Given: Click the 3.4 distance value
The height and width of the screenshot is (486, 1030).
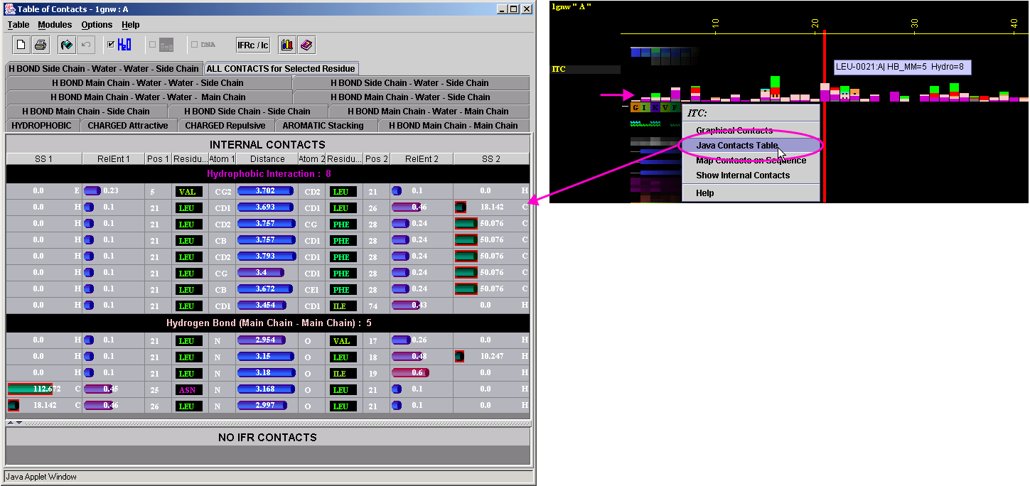Looking at the screenshot, I should point(262,273).
